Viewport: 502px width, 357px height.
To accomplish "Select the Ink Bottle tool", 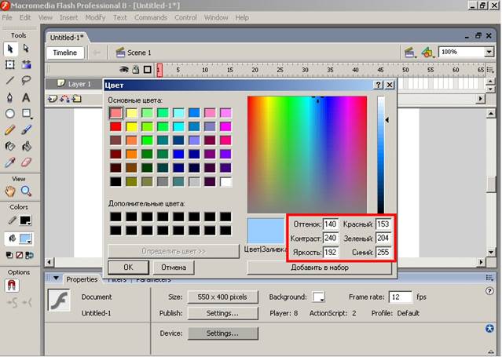I will coord(10,146).
